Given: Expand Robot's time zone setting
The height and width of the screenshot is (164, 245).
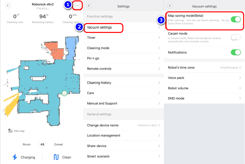Looking at the screenshot, I should tap(204, 68).
